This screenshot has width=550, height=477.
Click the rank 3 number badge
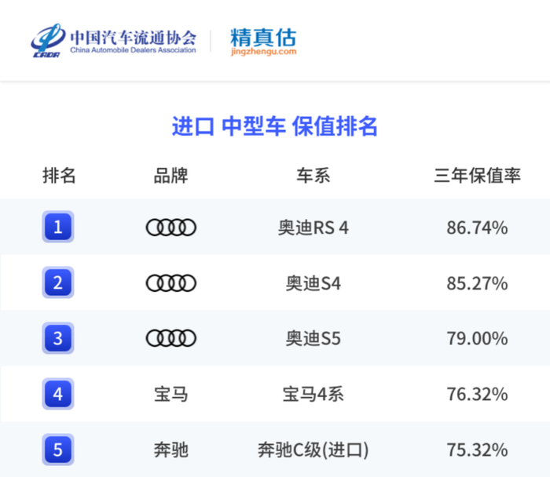(x=58, y=338)
